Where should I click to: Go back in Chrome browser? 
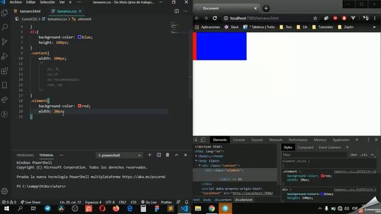tap(197, 18)
